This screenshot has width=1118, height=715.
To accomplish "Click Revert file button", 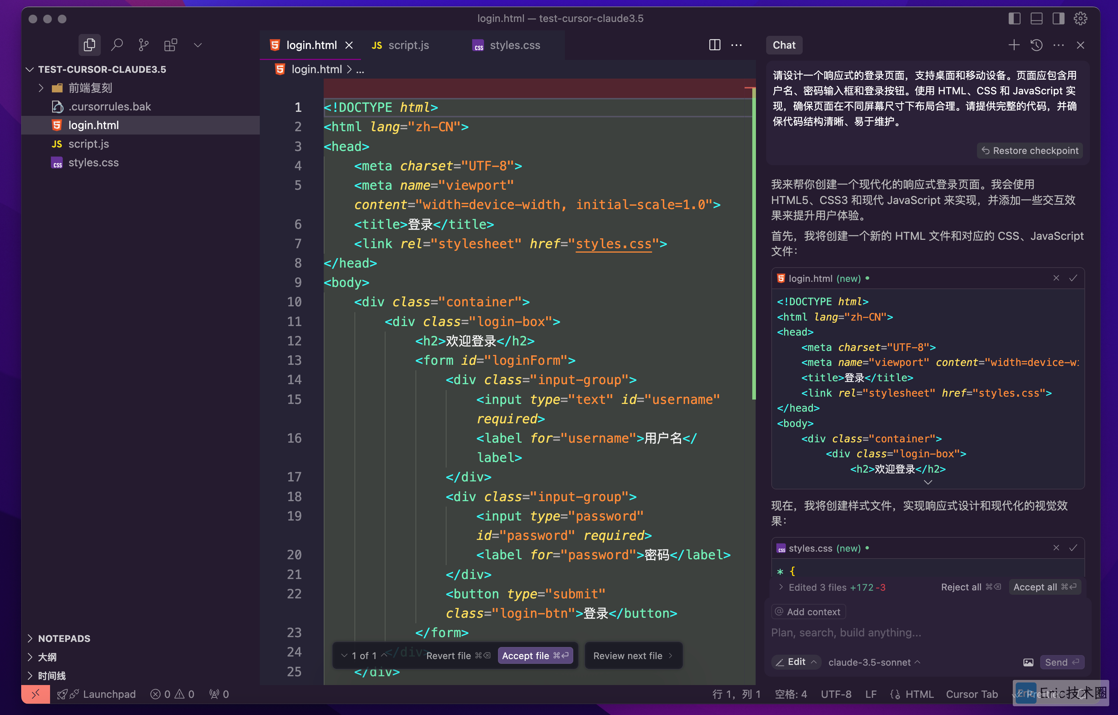I will pyautogui.click(x=458, y=655).
